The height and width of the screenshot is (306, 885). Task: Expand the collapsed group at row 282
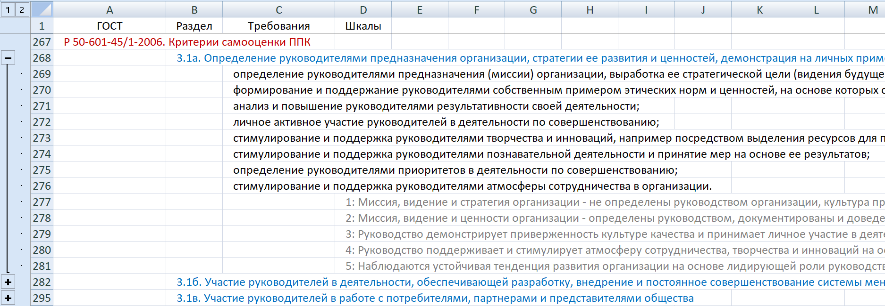tap(8, 282)
